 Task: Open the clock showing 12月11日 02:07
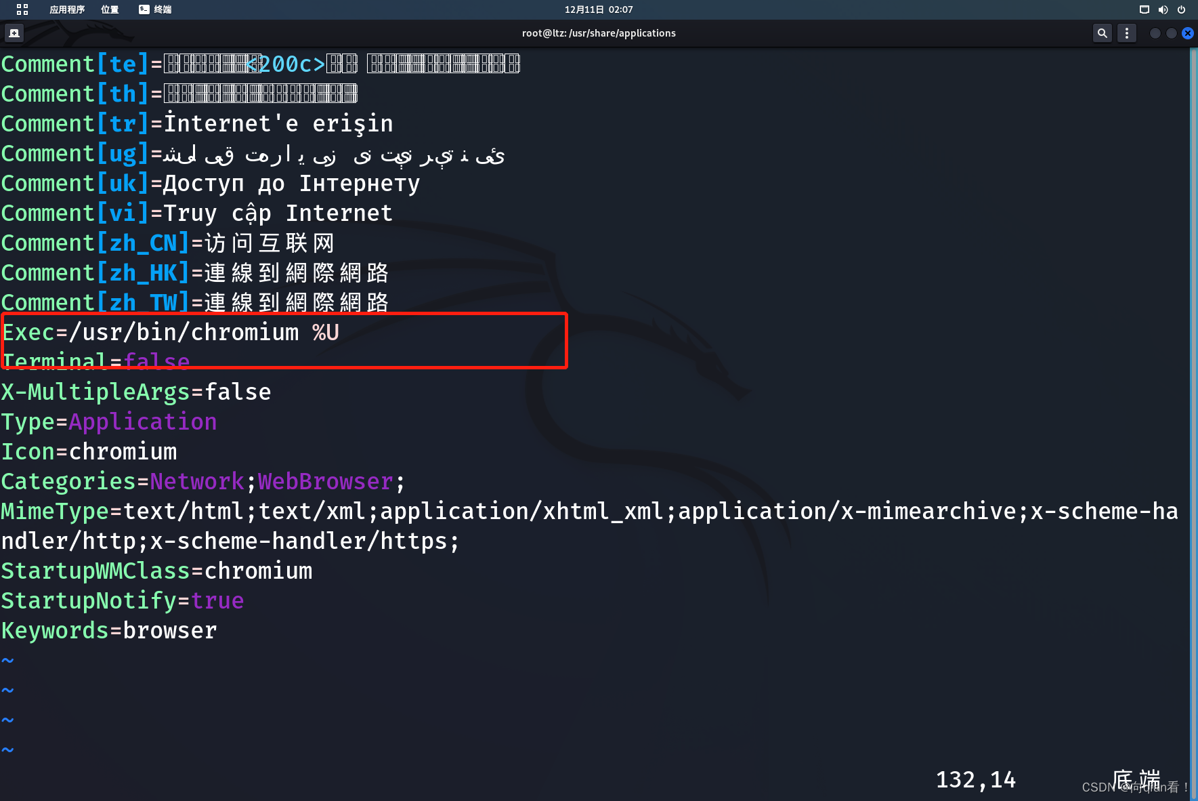point(599,9)
